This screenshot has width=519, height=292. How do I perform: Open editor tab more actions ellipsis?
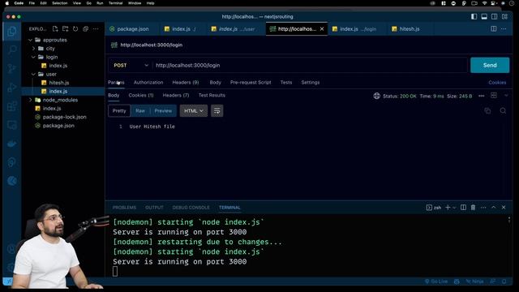tap(504, 29)
